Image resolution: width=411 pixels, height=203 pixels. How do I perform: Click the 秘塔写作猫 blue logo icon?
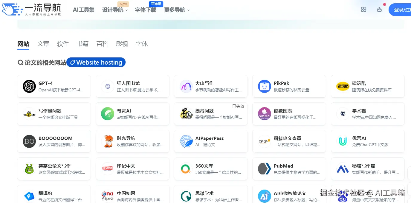pyautogui.click(x=343, y=169)
